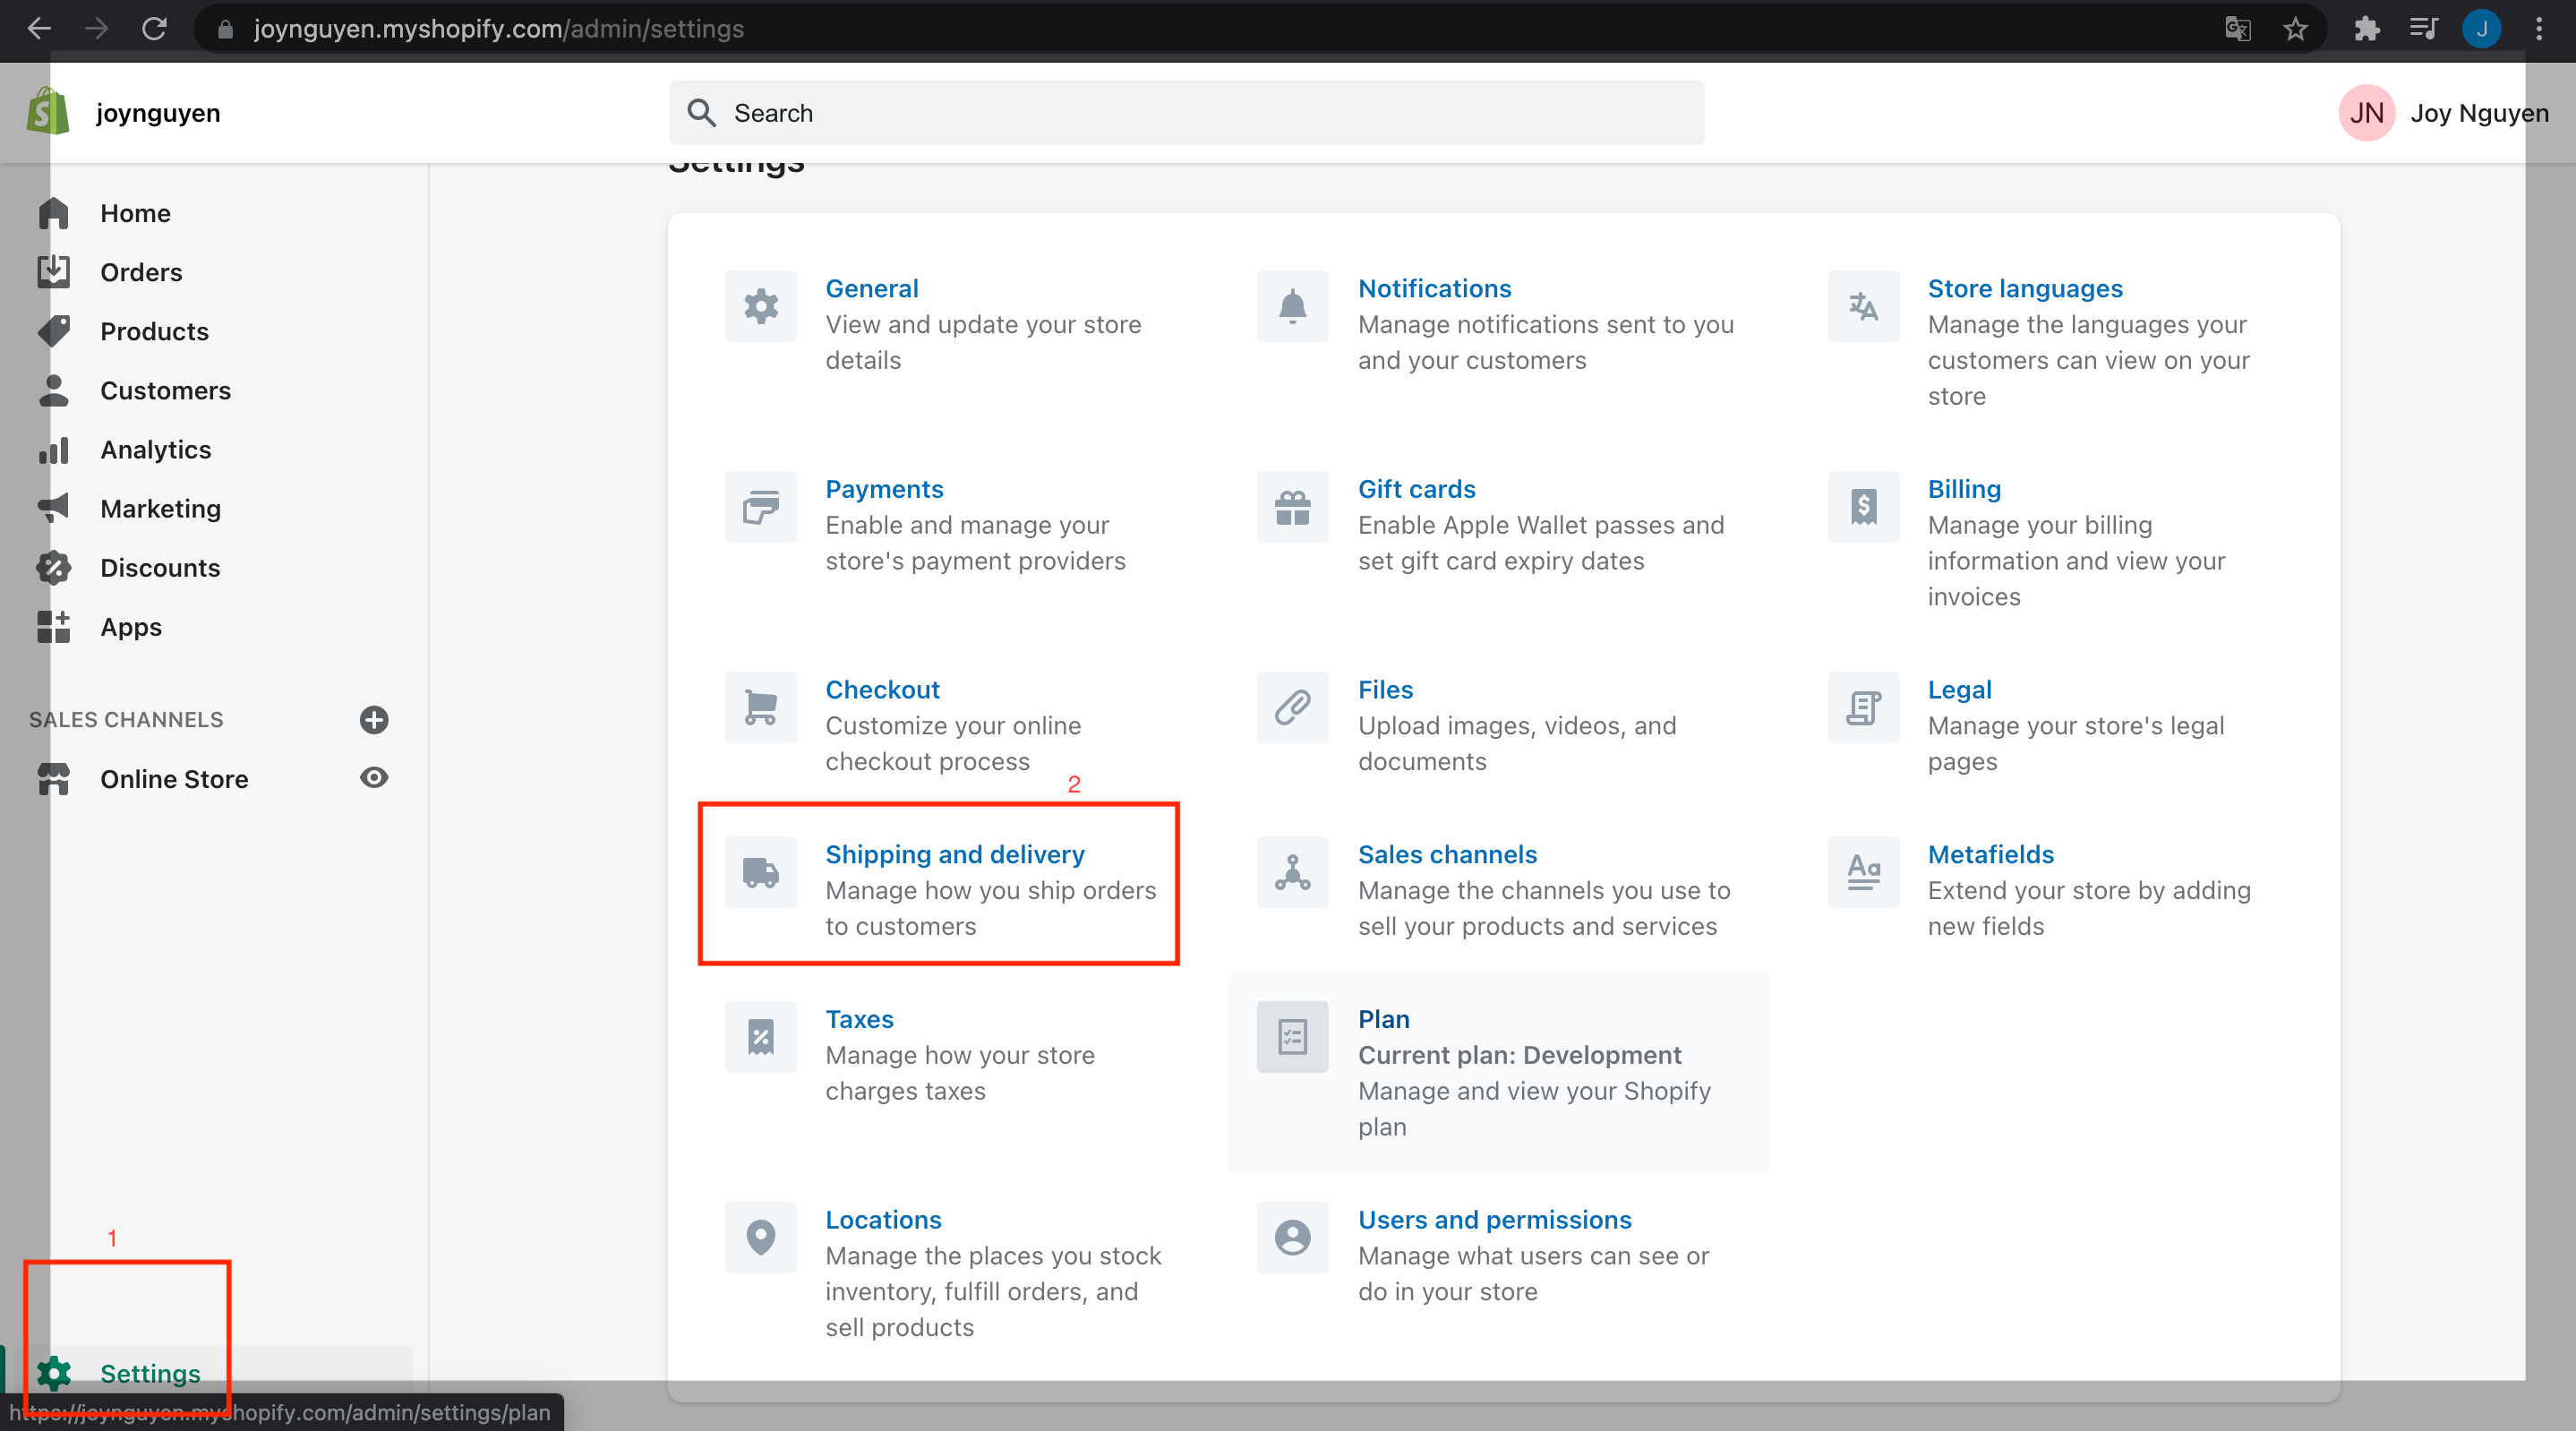The height and width of the screenshot is (1431, 2576).
Task: Open Analytics in sidebar
Action: tap(155, 449)
